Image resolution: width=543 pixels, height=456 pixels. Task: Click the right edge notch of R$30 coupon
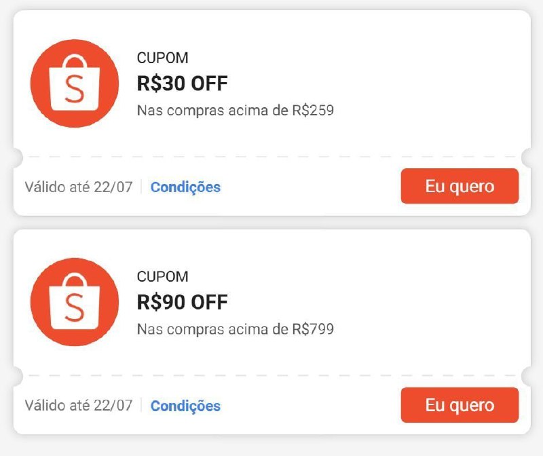(527, 157)
